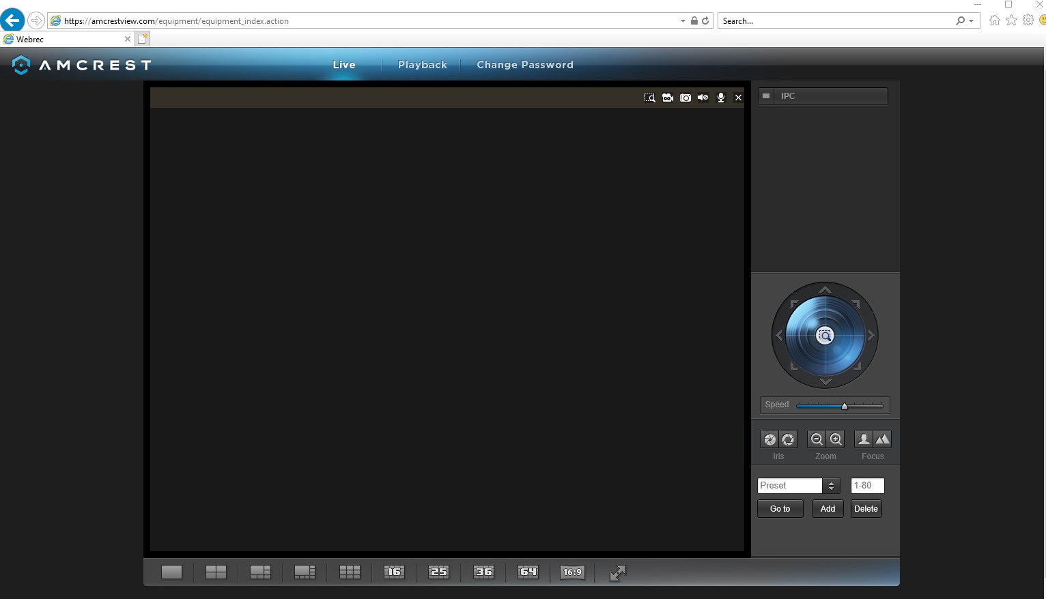Pan camera down with PTZ arrow
1046x599 pixels.
(825, 381)
